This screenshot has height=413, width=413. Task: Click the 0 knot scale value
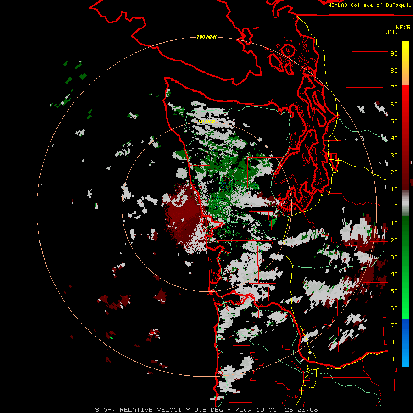(396, 206)
